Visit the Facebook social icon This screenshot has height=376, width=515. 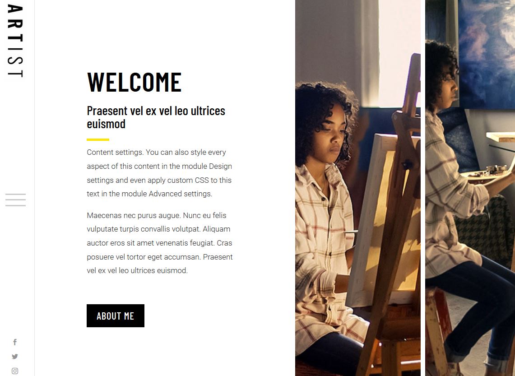[x=15, y=342]
